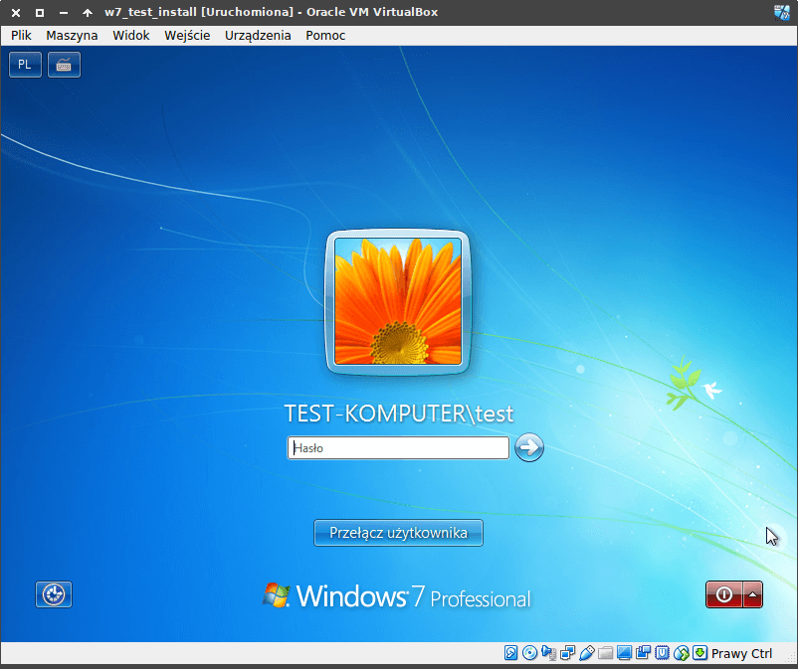Click the Prawy Ctrl host key label
The image size is (798, 669).
[x=741, y=653]
